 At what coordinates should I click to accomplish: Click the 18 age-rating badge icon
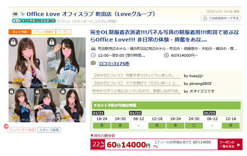click(15, 14)
